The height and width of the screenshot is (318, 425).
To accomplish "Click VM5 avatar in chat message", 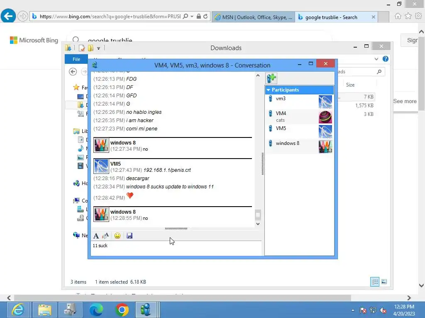I will click(x=101, y=166).
